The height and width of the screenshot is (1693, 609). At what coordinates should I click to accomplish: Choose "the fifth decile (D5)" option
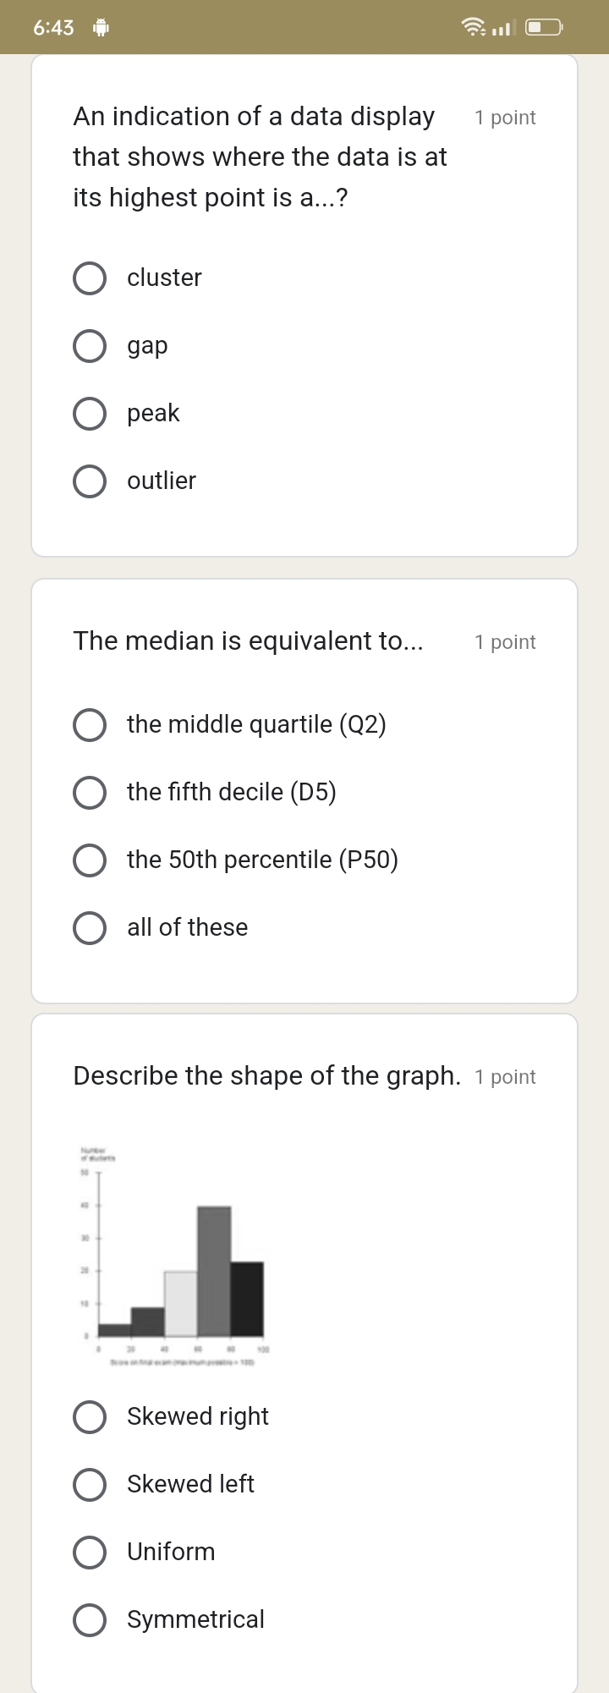90,792
